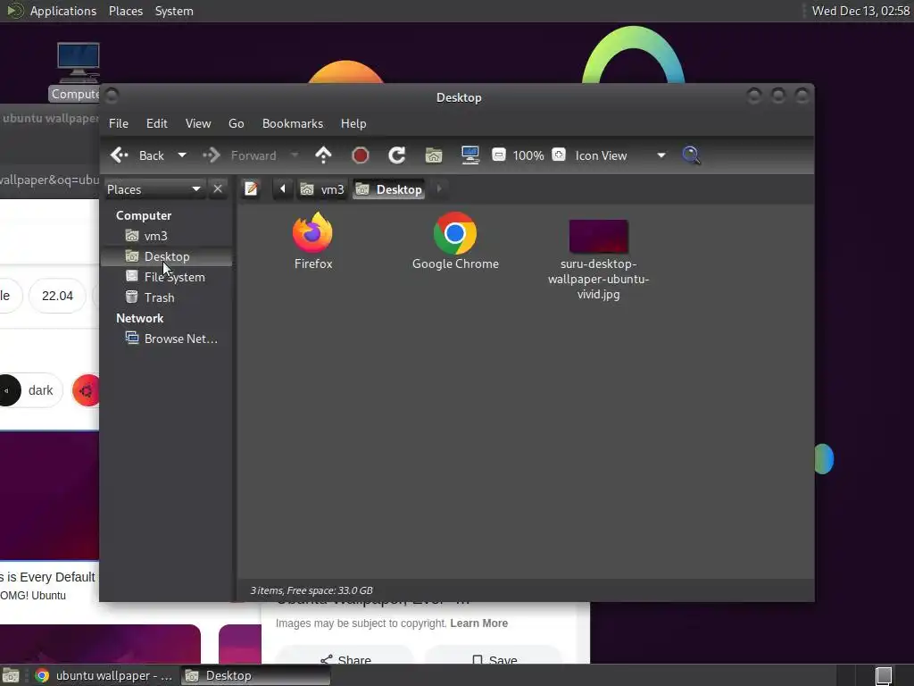This screenshot has width=914, height=686.
Task: Reload the current folder
Action: 397,155
